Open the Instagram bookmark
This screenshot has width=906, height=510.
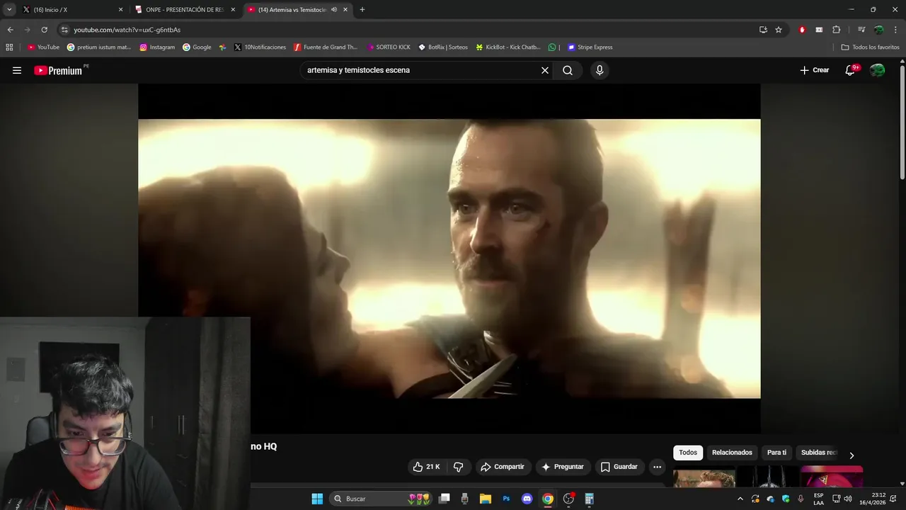[x=157, y=47]
